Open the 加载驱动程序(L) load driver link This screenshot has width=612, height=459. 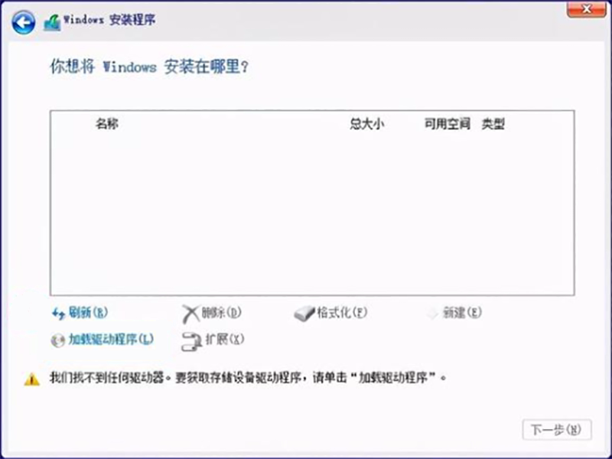[111, 340]
